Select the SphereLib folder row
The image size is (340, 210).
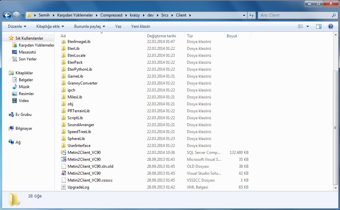pyautogui.click(x=155, y=138)
